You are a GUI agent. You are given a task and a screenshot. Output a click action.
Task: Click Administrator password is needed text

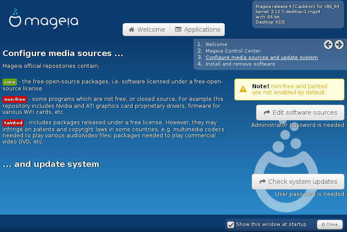pyautogui.click(x=298, y=125)
